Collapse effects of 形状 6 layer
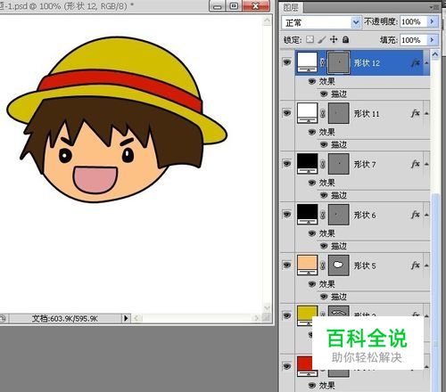446x392 pixels. pos(426,215)
